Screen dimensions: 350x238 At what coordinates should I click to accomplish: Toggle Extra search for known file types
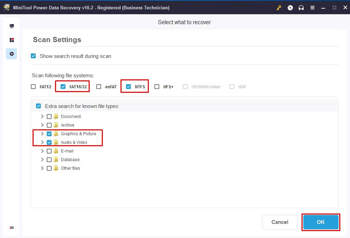(38, 106)
